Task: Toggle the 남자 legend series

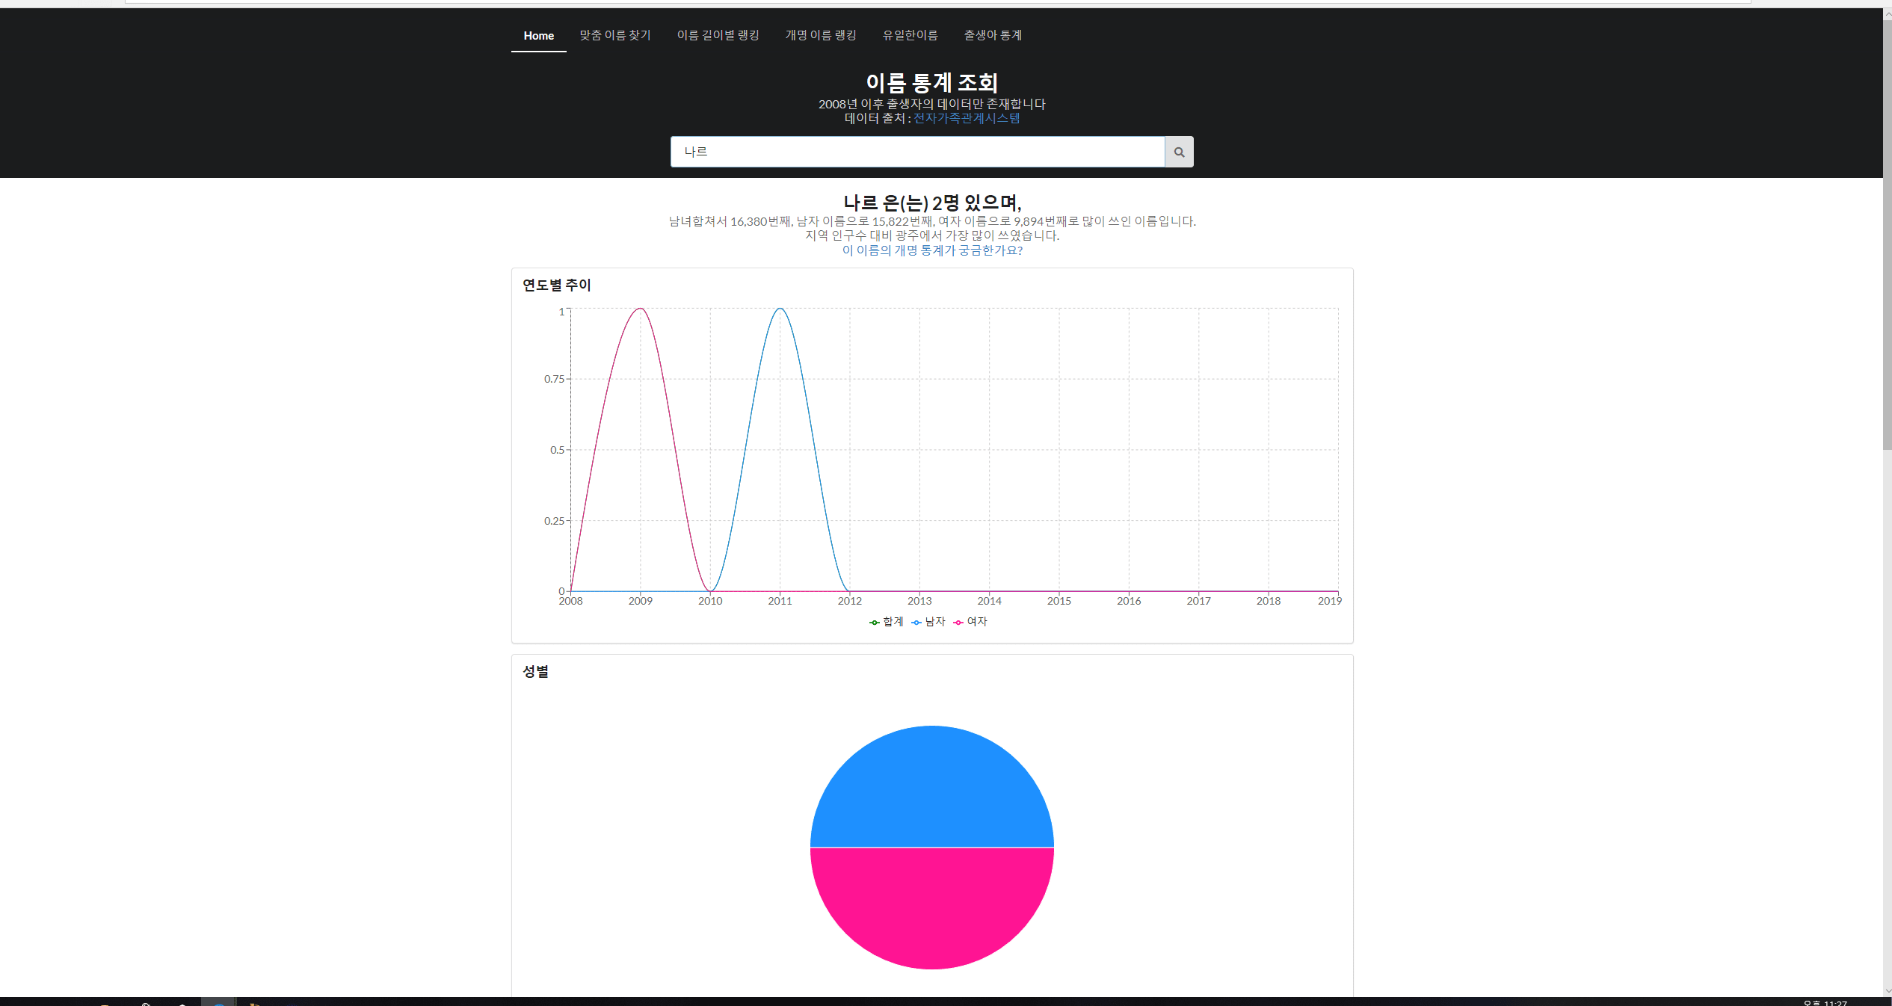Action: click(x=928, y=622)
